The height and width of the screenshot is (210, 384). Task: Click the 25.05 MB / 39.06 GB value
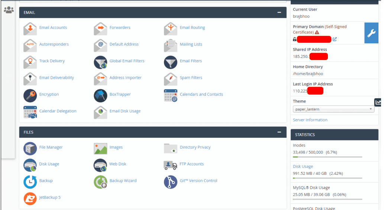click(311, 195)
